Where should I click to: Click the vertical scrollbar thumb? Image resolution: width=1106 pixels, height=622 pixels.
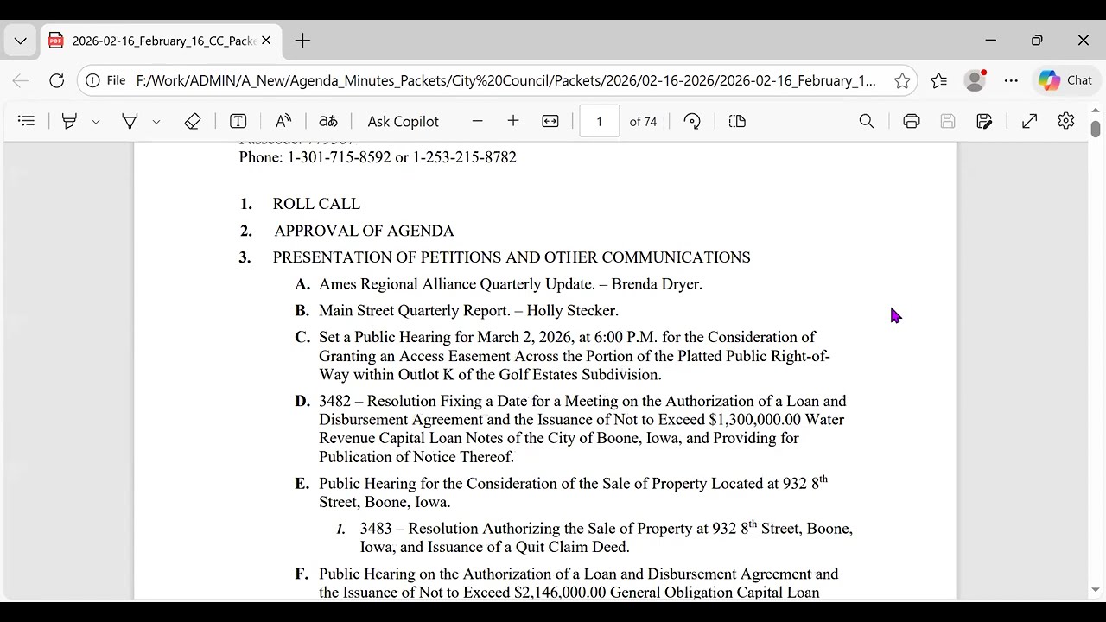[x=1096, y=129]
